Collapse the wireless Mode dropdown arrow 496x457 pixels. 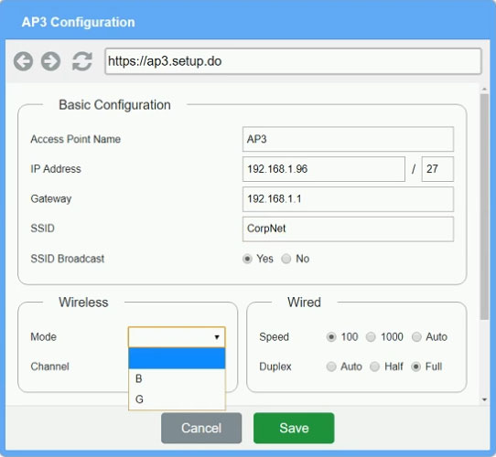coord(217,337)
